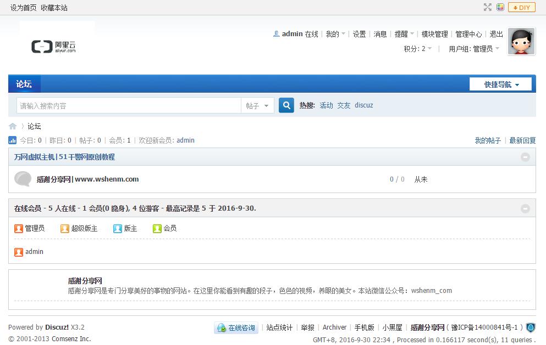The width and height of the screenshot is (546, 345).
Task: Click the home icon in the breadcrumb
Action: [12, 126]
